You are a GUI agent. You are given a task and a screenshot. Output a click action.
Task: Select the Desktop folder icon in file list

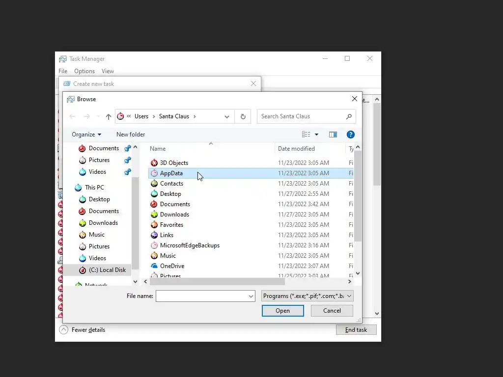pyautogui.click(x=154, y=193)
